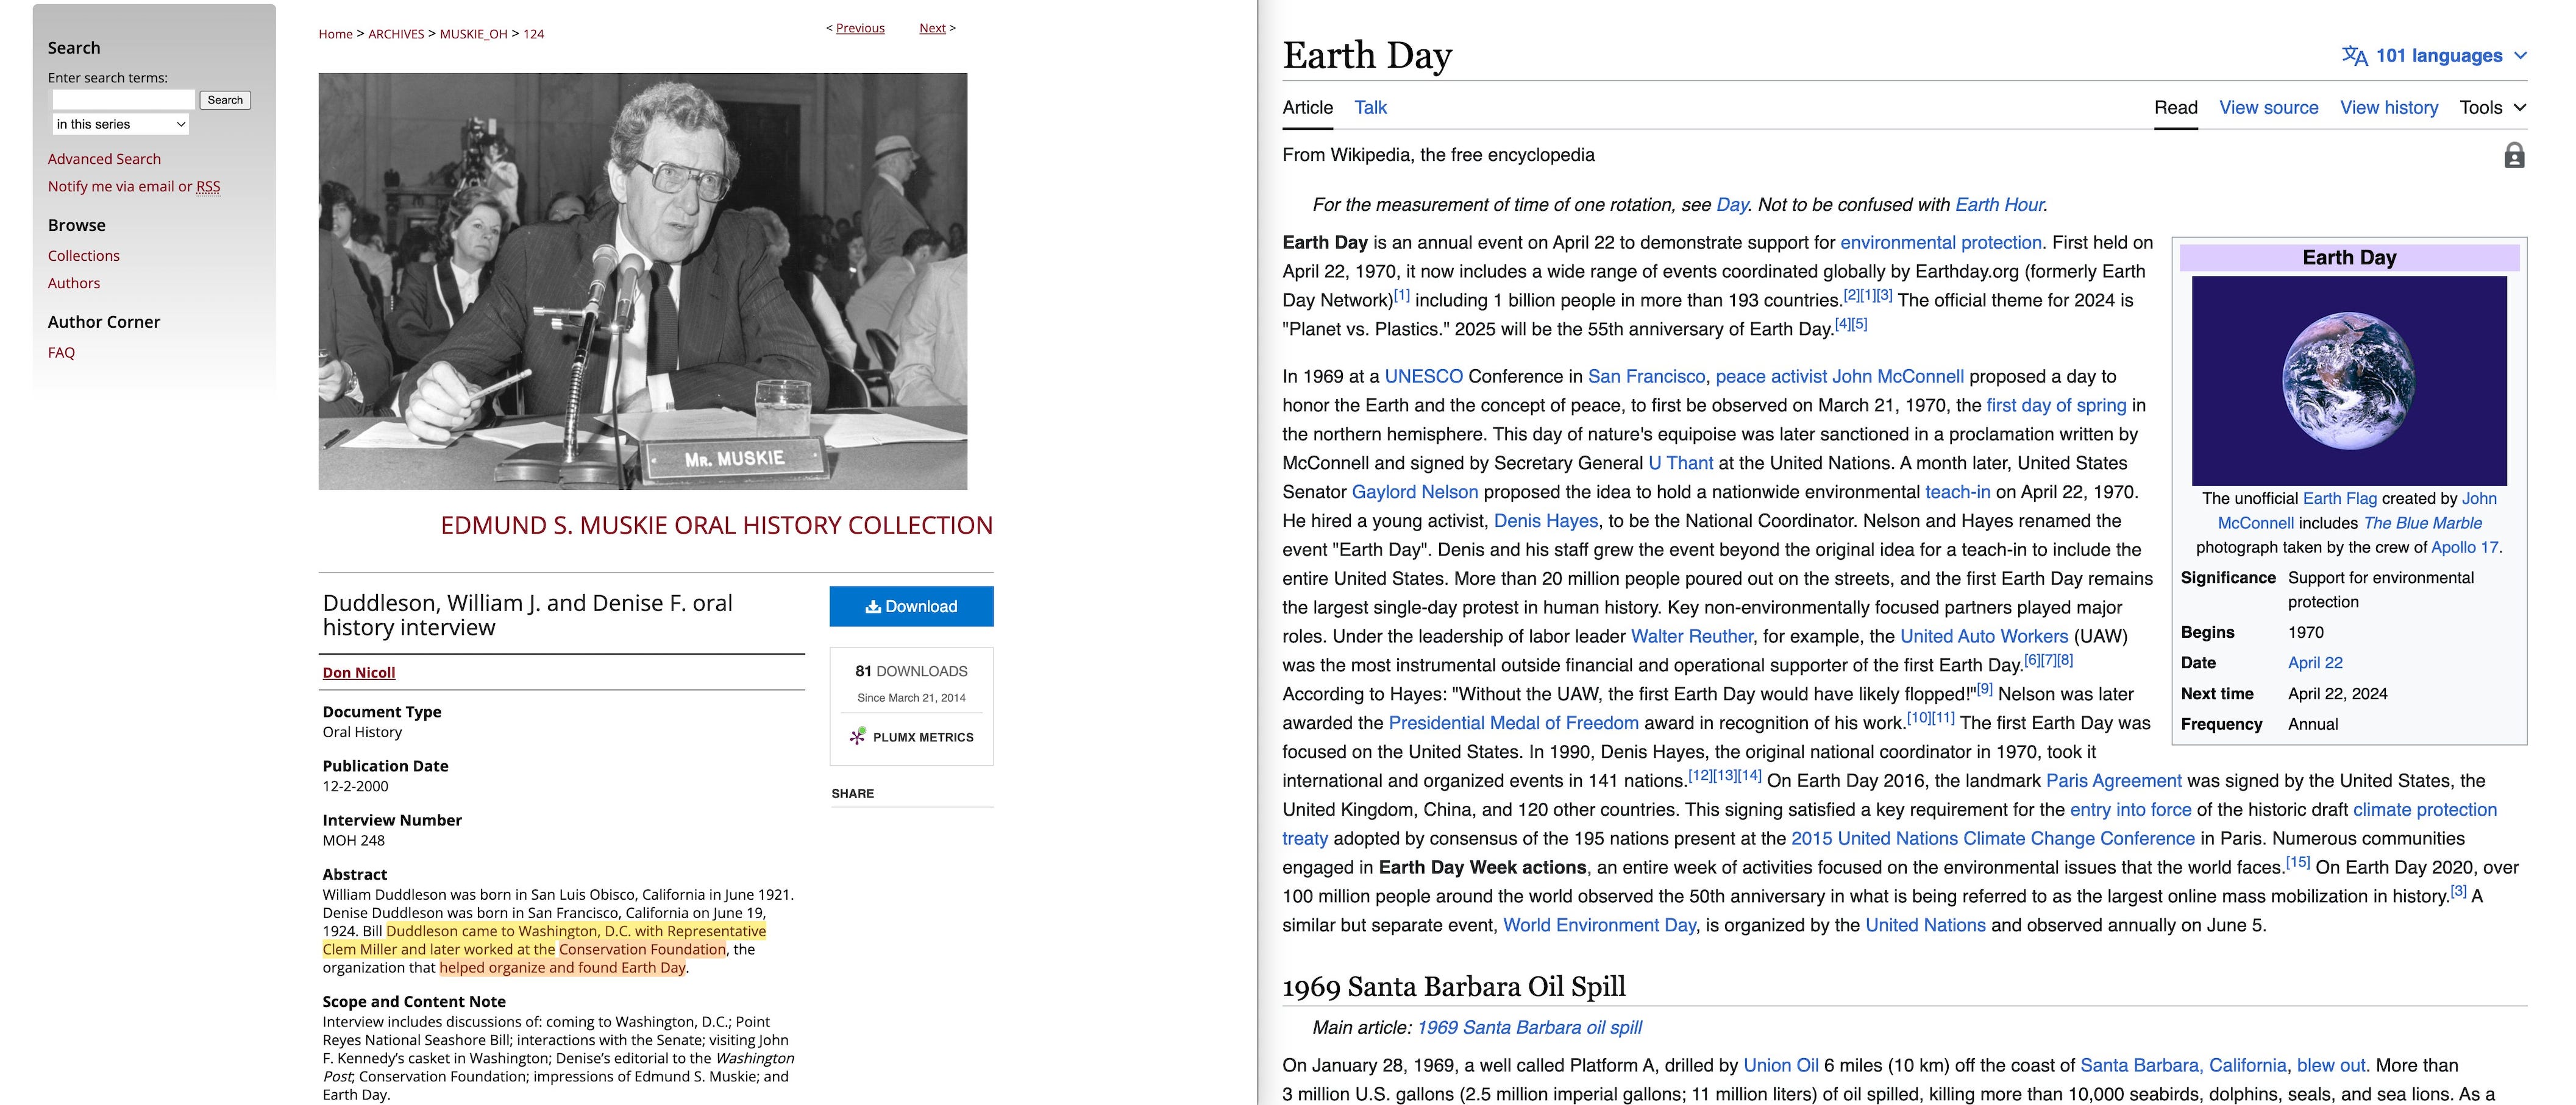2576x1105 pixels.
Task: Open the Advanced Search link
Action: pos(104,159)
